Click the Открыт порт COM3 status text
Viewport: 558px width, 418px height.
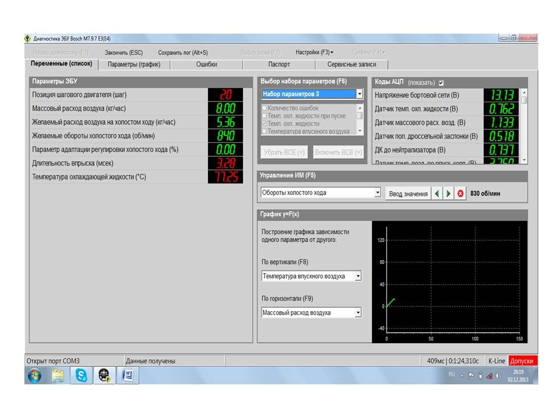coord(53,361)
